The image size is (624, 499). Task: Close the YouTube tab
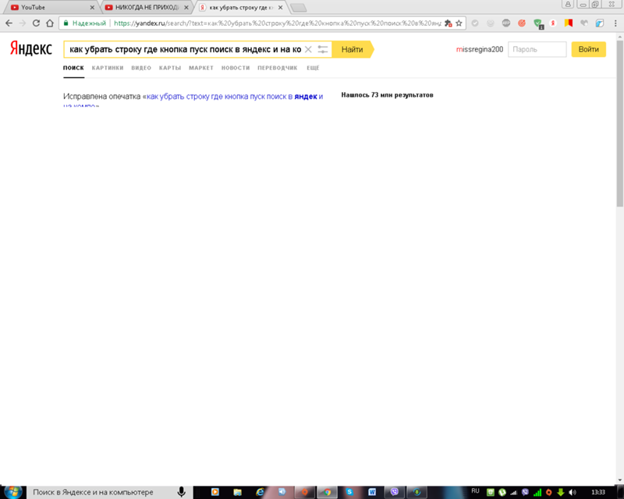click(x=92, y=7)
